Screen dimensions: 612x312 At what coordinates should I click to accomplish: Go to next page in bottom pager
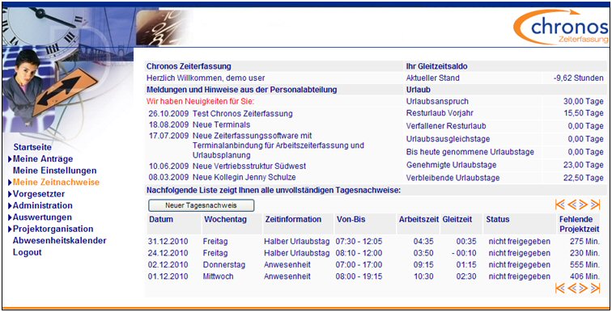584,289
